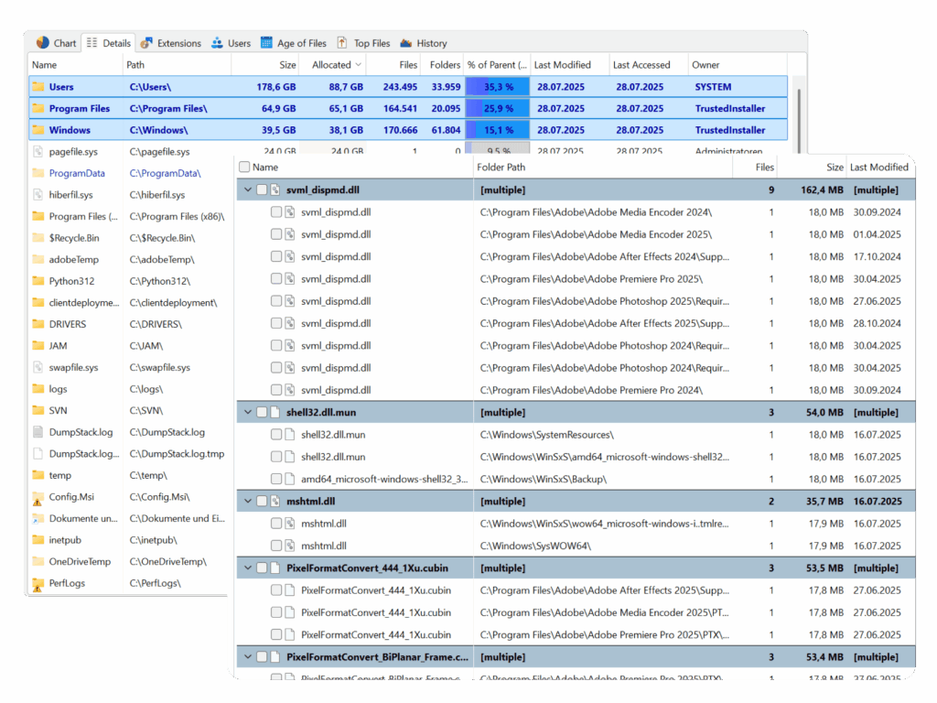Check the WinSxS\Backup amd64_microsoft-windows-shell32 file
Image resolution: width=937 pixels, height=703 pixels.
coord(275,479)
